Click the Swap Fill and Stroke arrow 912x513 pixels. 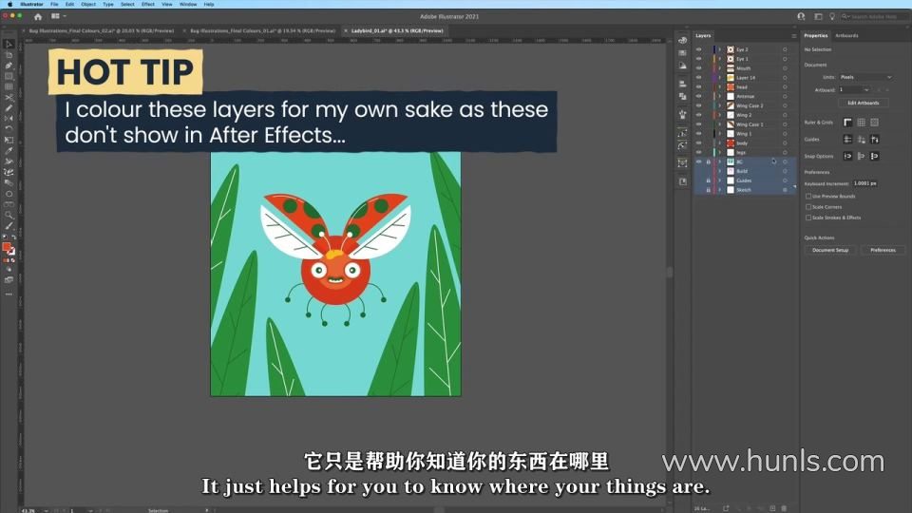[x=14, y=237]
